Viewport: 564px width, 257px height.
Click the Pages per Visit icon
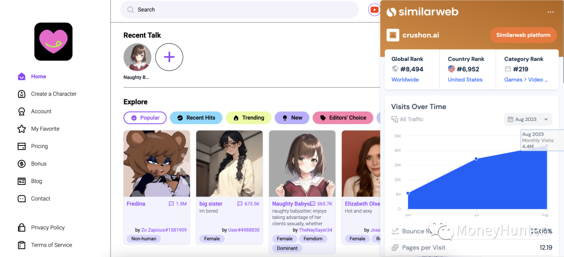[x=395, y=248]
